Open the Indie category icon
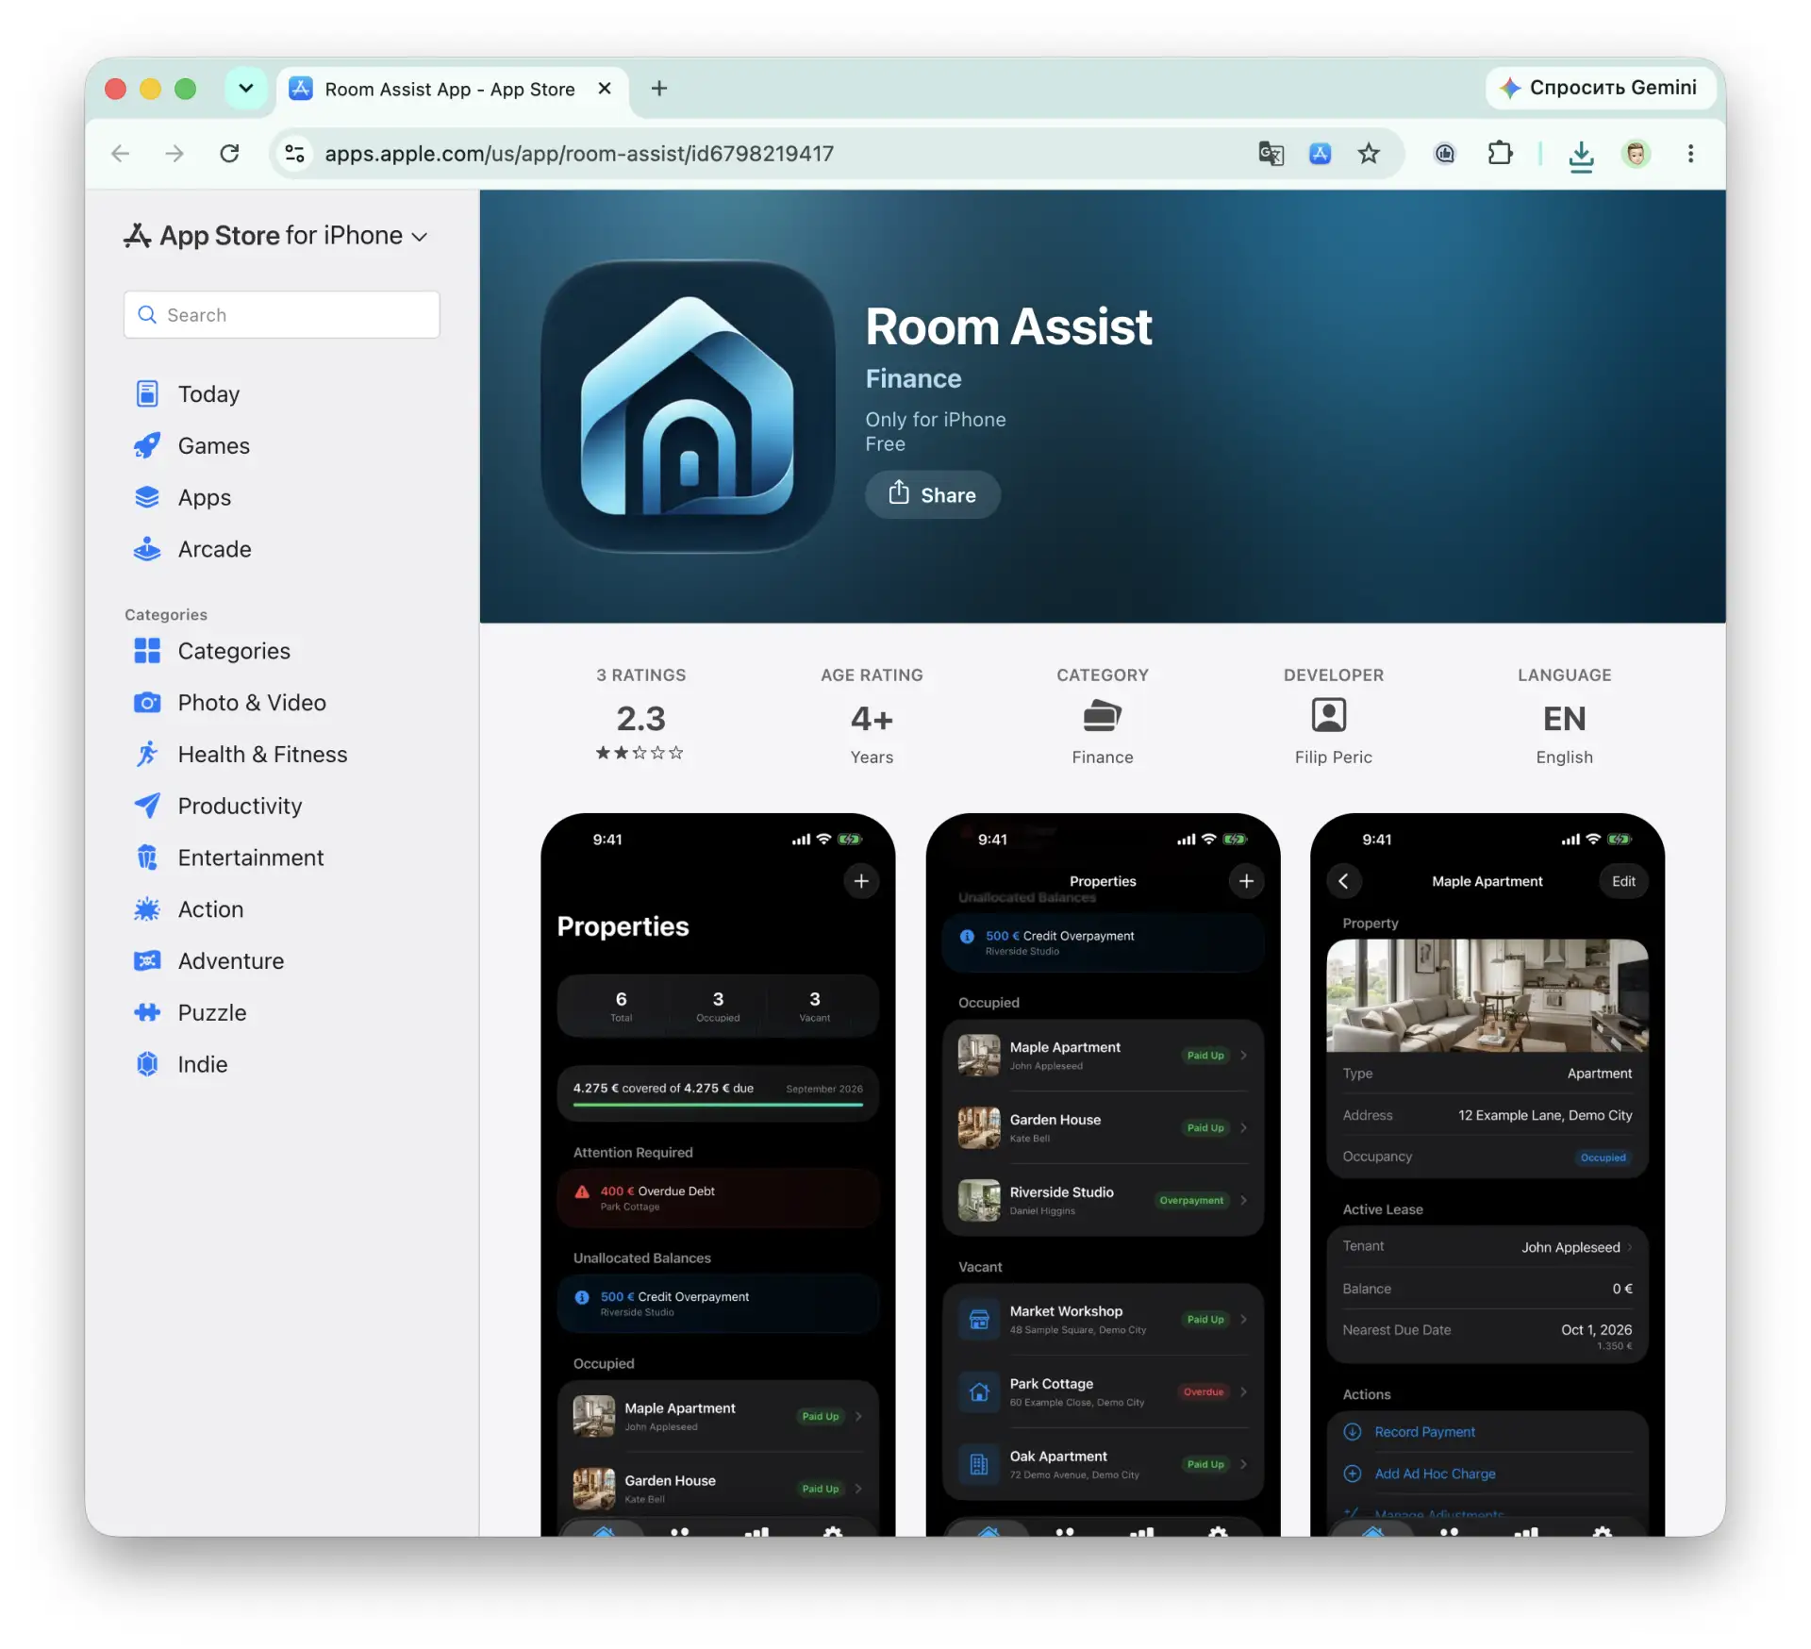The width and height of the screenshot is (1811, 1649). click(147, 1064)
